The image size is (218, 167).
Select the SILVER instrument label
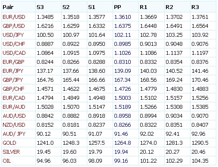(11, 152)
